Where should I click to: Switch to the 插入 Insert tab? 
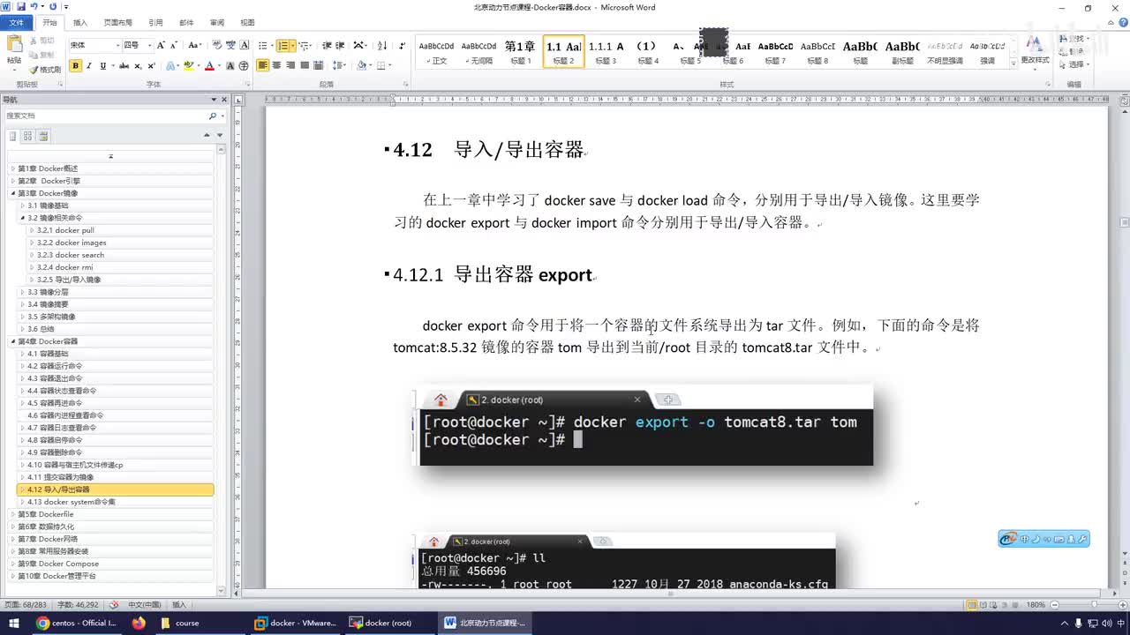coord(80,22)
